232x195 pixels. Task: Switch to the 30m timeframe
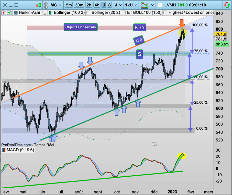pyautogui.click(x=79, y=5)
